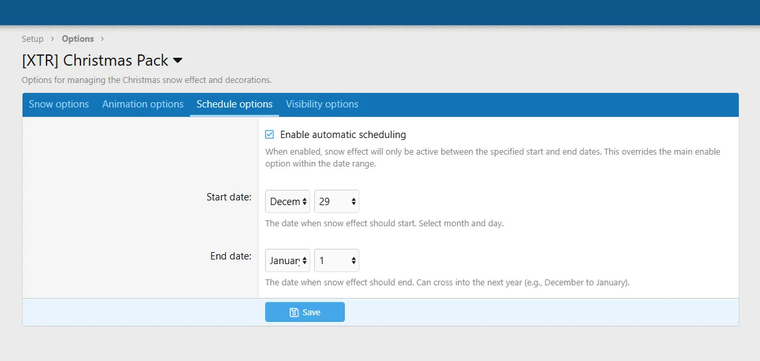This screenshot has height=361, width=760.
Task: Expand the End date month selector
Action: (288, 260)
